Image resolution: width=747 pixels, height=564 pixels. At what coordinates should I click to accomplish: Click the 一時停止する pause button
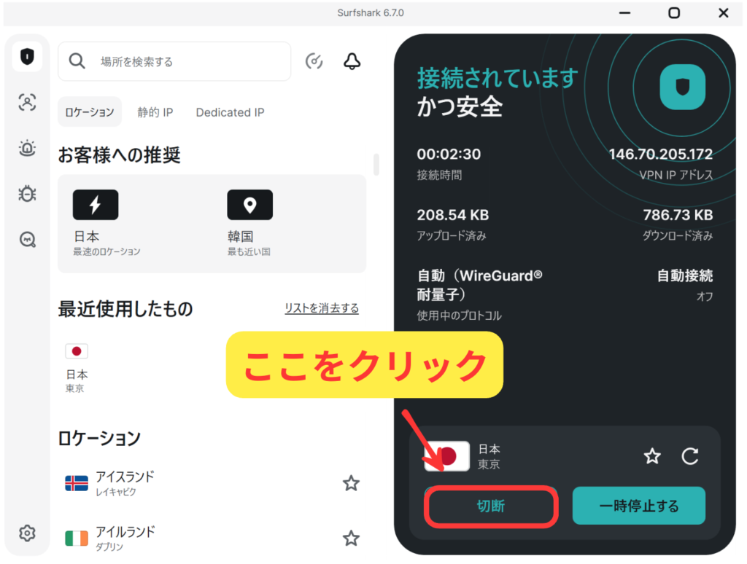(638, 506)
